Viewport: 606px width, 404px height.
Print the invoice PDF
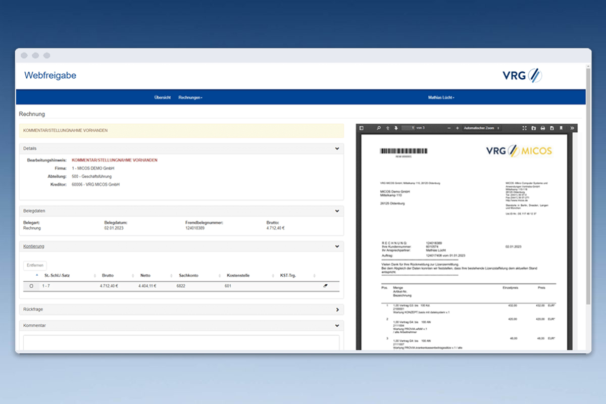pyautogui.click(x=542, y=128)
